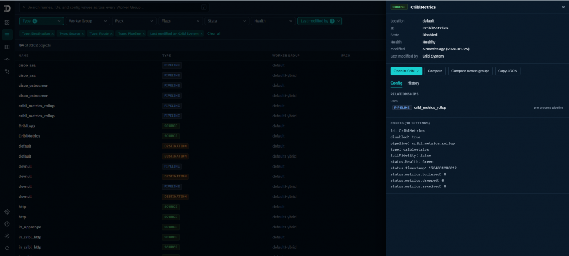This screenshot has height=256, width=569.
Task: Toggle the light/dark theme sun icon
Action: (x=7, y=236)
